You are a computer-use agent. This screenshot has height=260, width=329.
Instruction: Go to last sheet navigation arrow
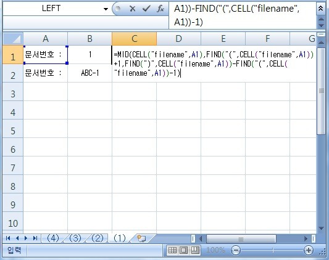coord(35,238)
